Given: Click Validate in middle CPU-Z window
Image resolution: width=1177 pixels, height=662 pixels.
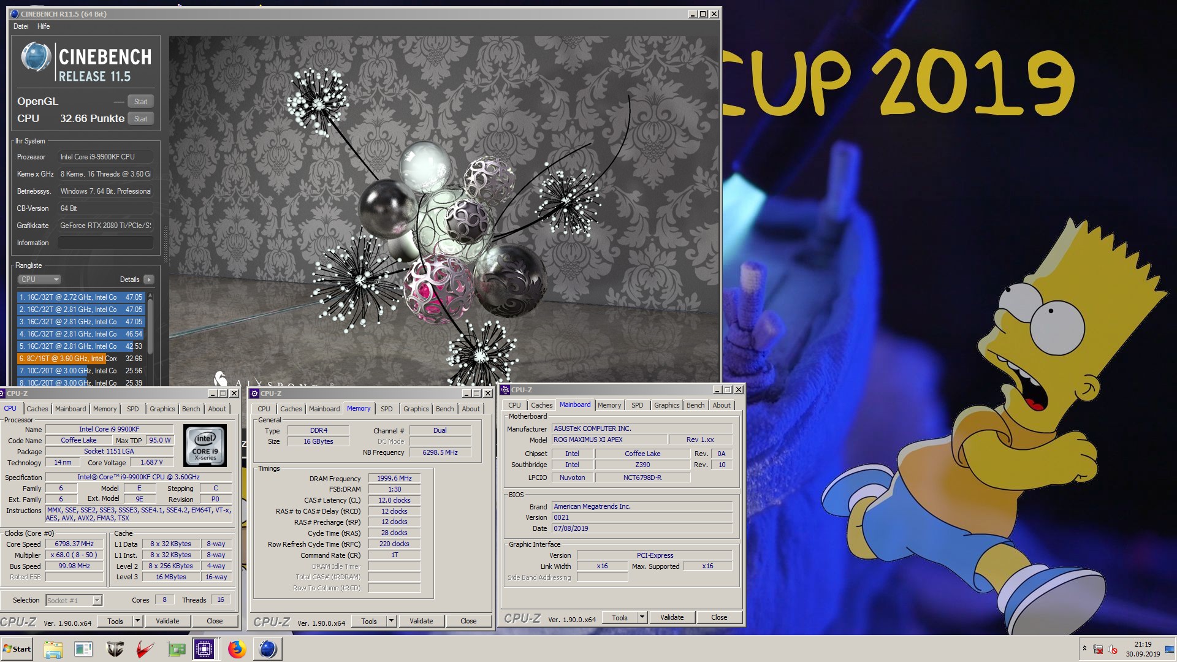Looking at the screenshot, I should pyautogui.click(x=421, y=621).
